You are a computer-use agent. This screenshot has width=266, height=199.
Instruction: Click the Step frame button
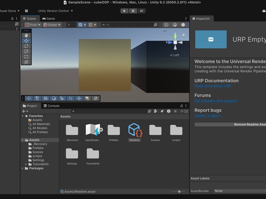(142, 11)
